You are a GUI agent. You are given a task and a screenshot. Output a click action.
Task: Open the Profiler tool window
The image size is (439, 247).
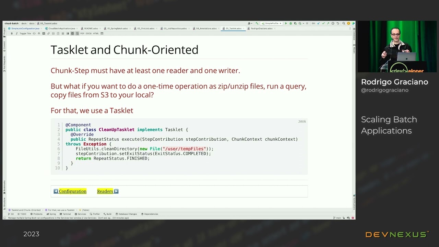[95, 214]
